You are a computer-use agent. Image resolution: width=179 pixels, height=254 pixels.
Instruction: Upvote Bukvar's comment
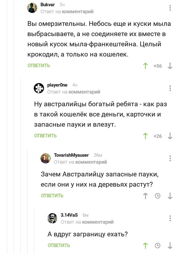coord(146,66)
